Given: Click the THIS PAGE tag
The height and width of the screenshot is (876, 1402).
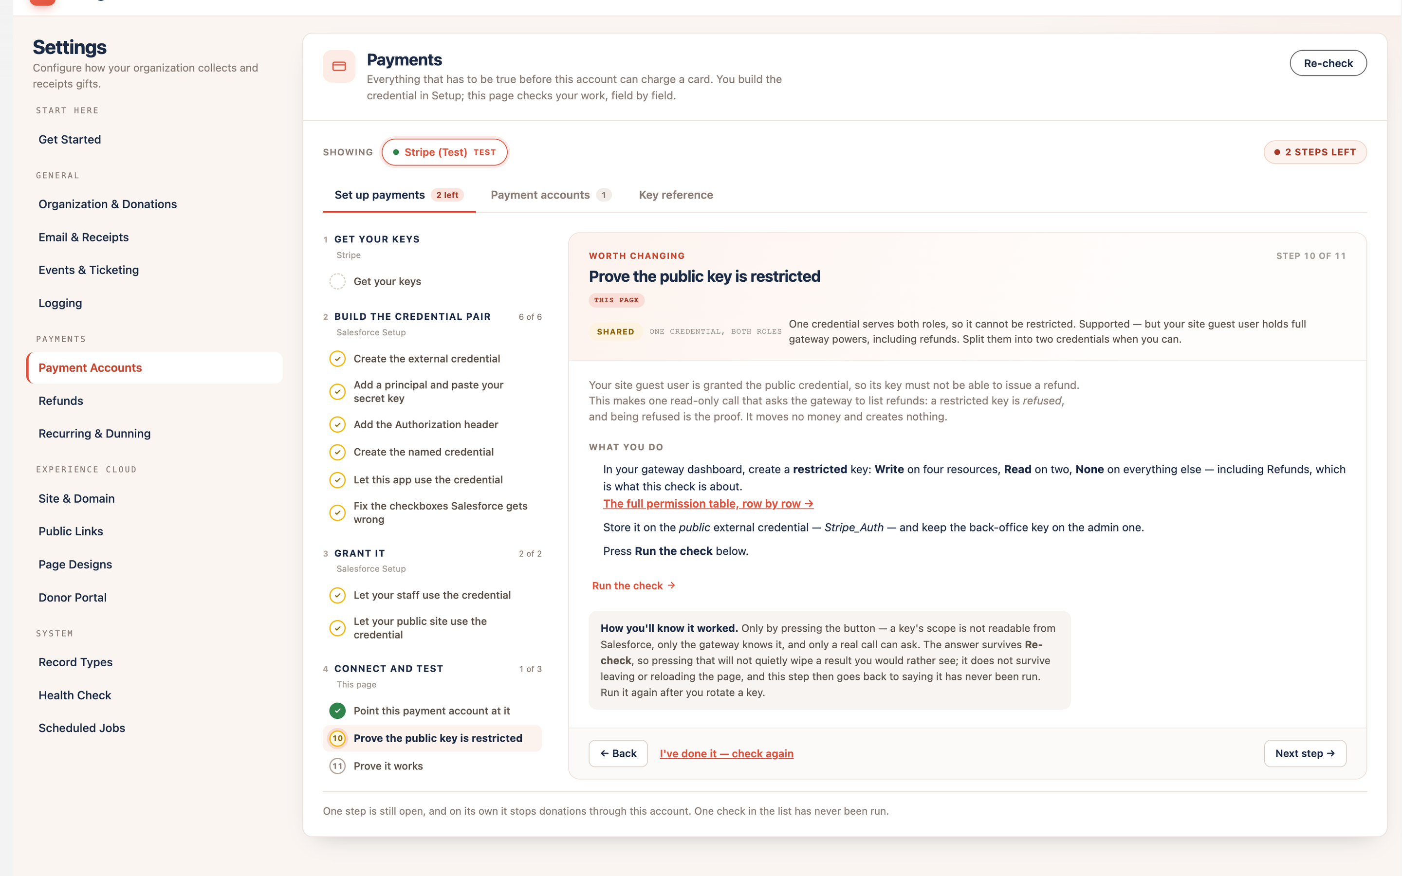Looking at the screenshot, I should pos(616,300).
